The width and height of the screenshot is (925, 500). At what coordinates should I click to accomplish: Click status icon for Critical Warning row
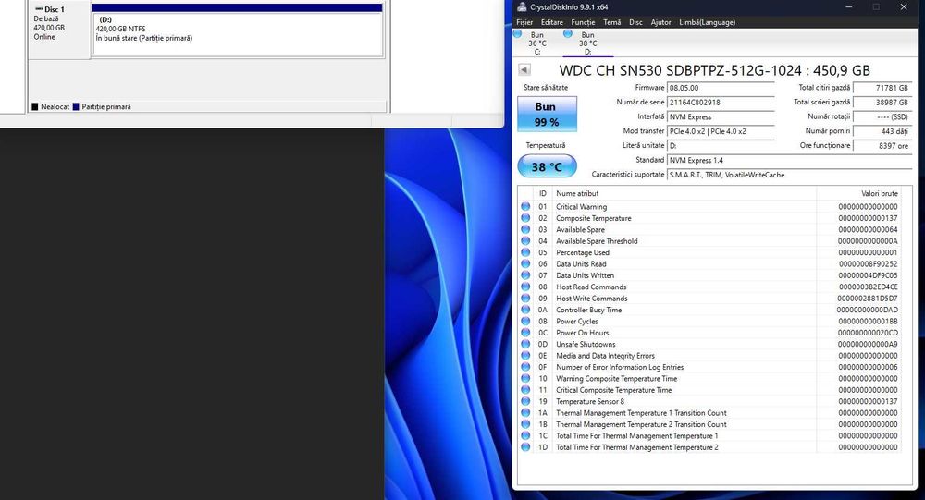click(525, 207)
